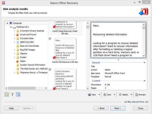Expand the $ System Data folder
This screenshot has height=114, width=152.
pyautogui.click(x=15, y=38)
